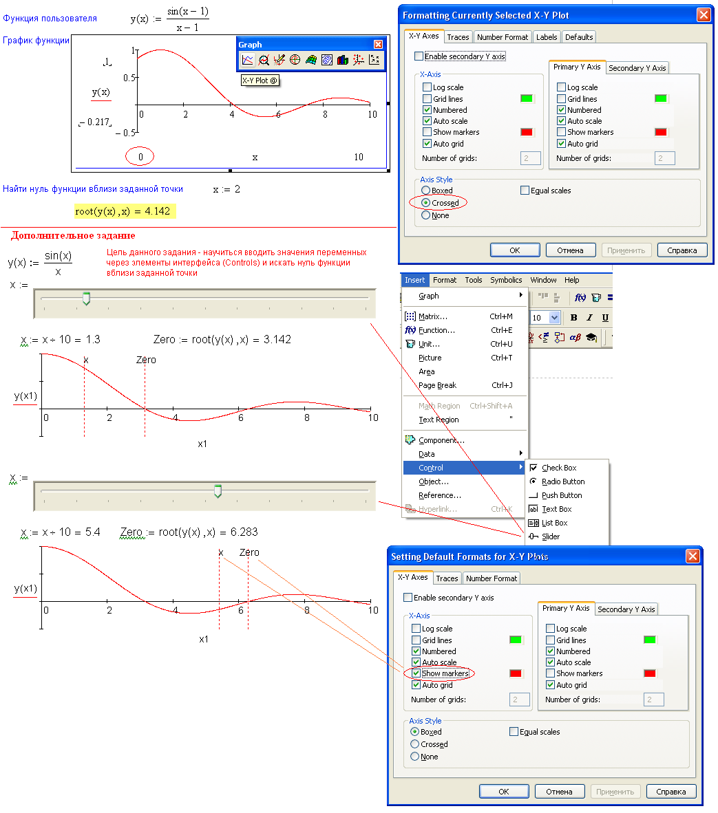This screenshot has height=813, width=718.
Task: Toggle X-Axis Show markers in Formatting dialog
Action: point(451,132)
